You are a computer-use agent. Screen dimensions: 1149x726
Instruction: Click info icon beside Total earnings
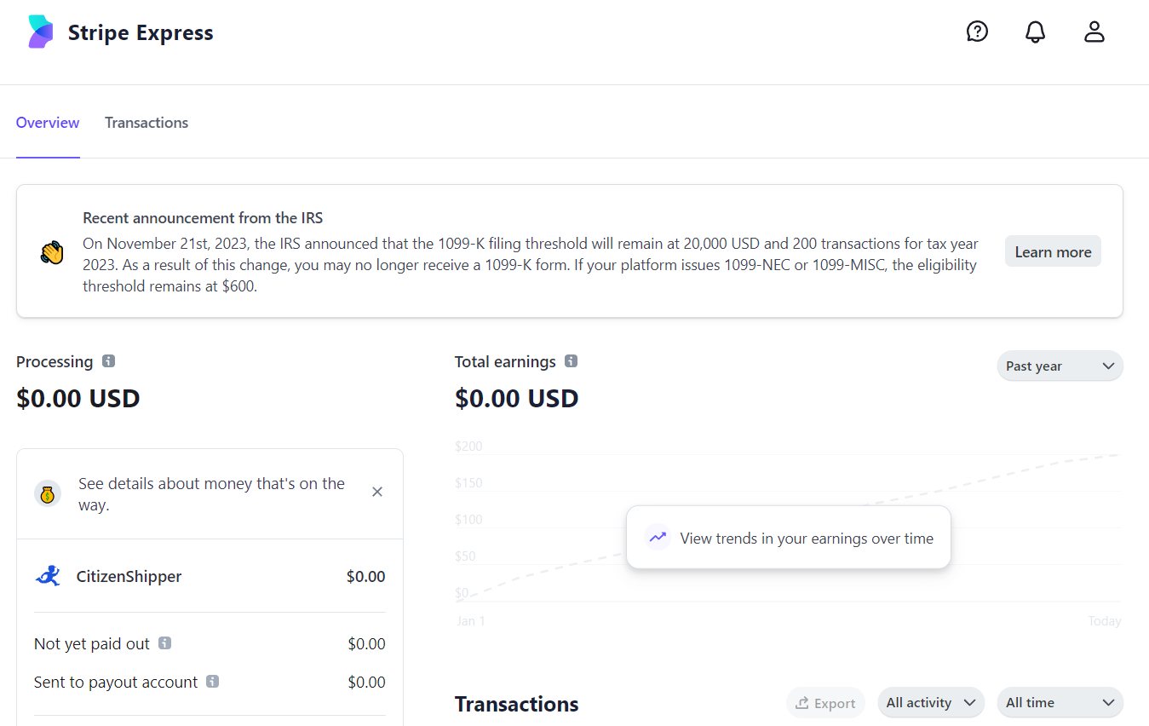pos(572,361)
